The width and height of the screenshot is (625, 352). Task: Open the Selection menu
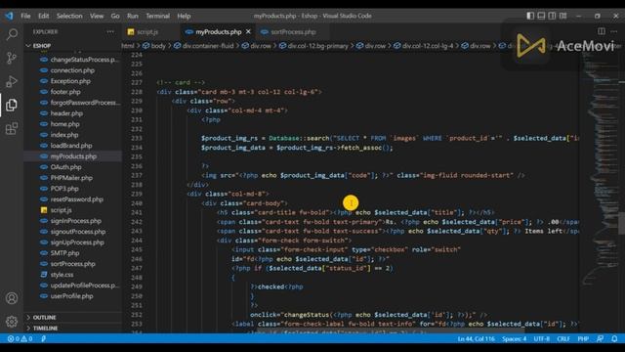69,16
